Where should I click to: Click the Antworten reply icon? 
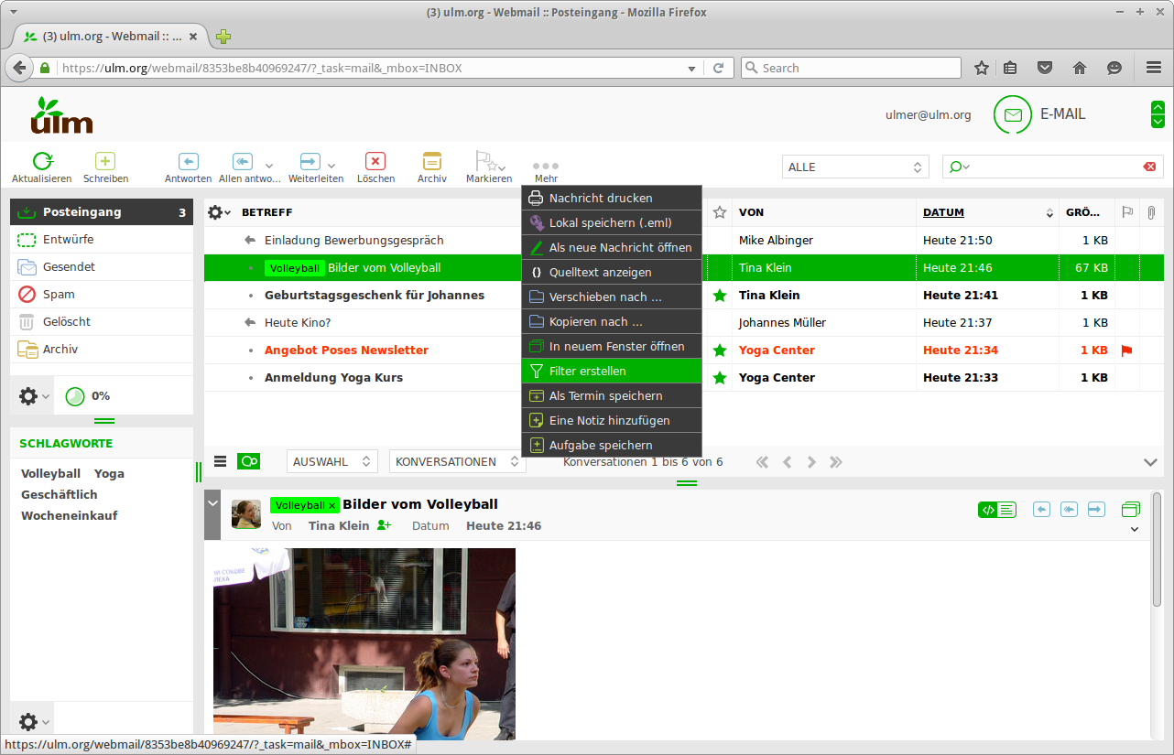point(188,162)
